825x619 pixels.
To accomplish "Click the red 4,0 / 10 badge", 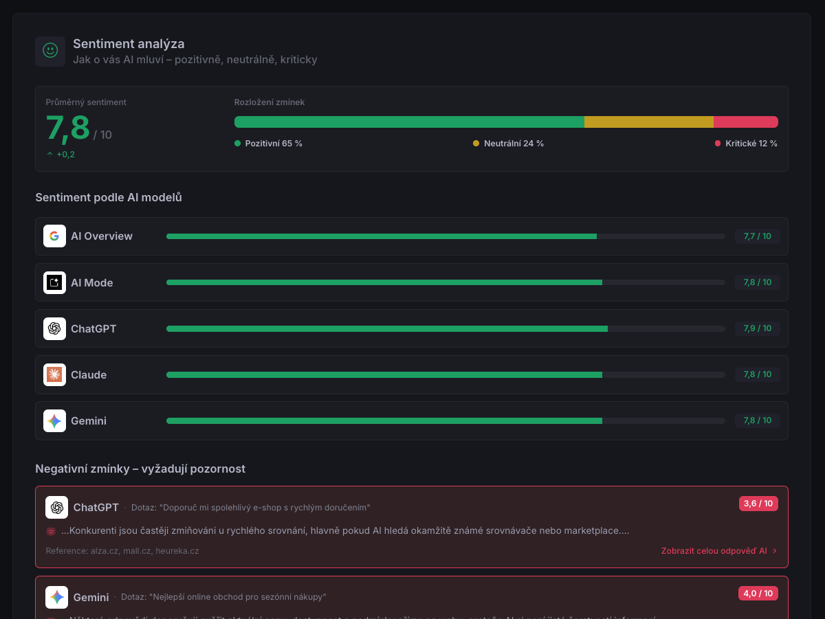I will 758,593.
